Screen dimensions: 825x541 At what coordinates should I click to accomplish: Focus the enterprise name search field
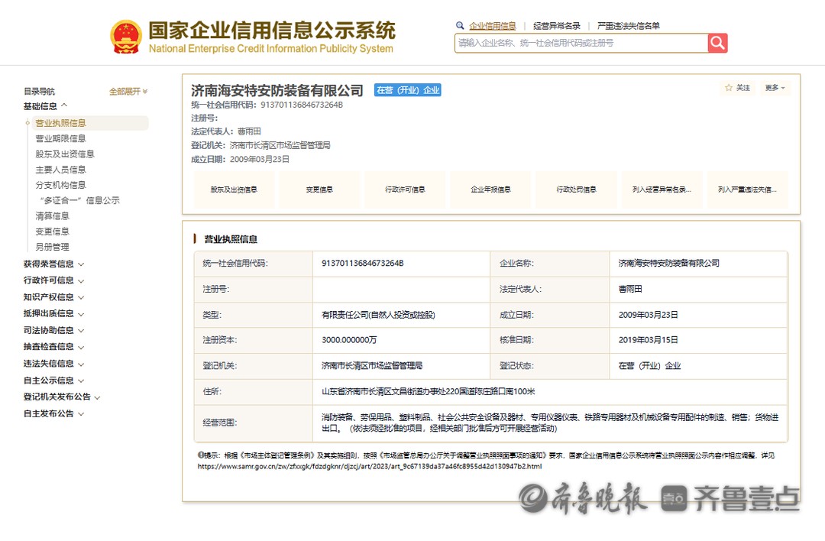click(x=581, y=43)
